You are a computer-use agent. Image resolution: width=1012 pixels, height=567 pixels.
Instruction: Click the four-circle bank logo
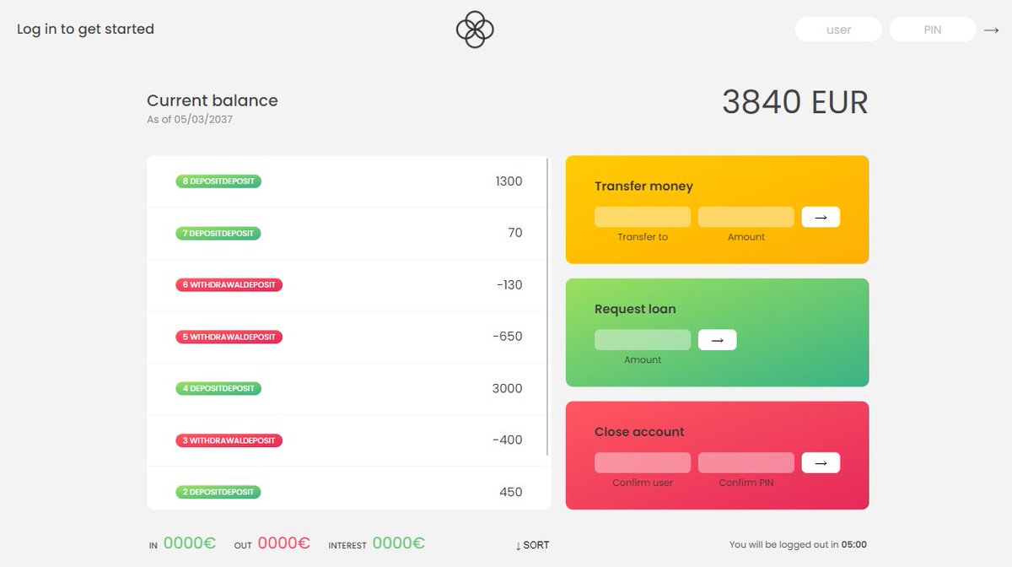click(475, 30)
